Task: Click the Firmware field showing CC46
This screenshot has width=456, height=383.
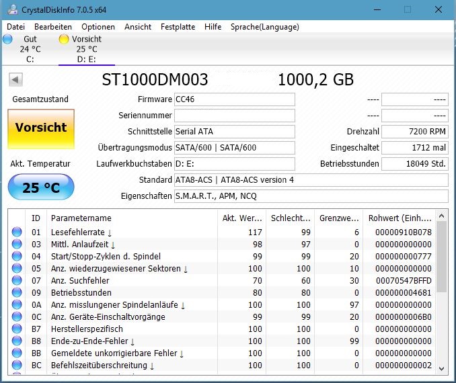Action: tap(235, 99)
